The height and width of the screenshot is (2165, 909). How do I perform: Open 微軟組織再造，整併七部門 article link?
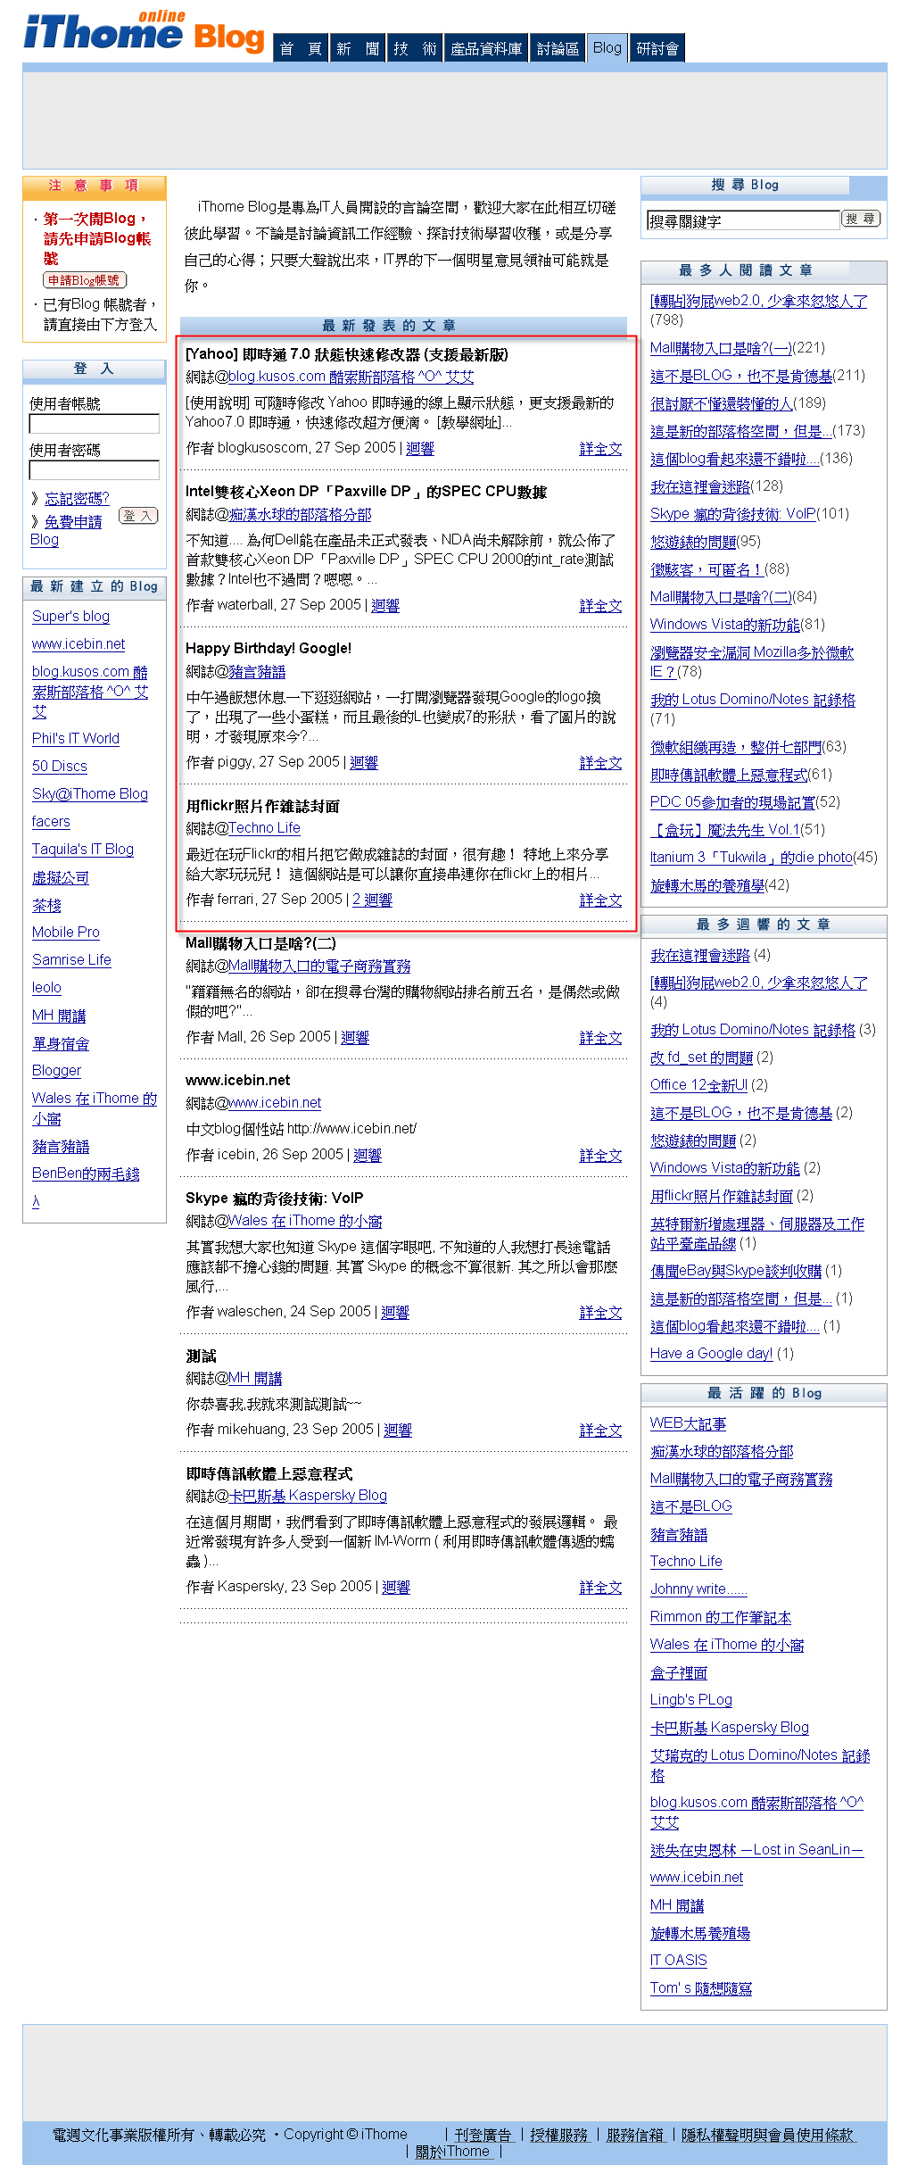736,746
